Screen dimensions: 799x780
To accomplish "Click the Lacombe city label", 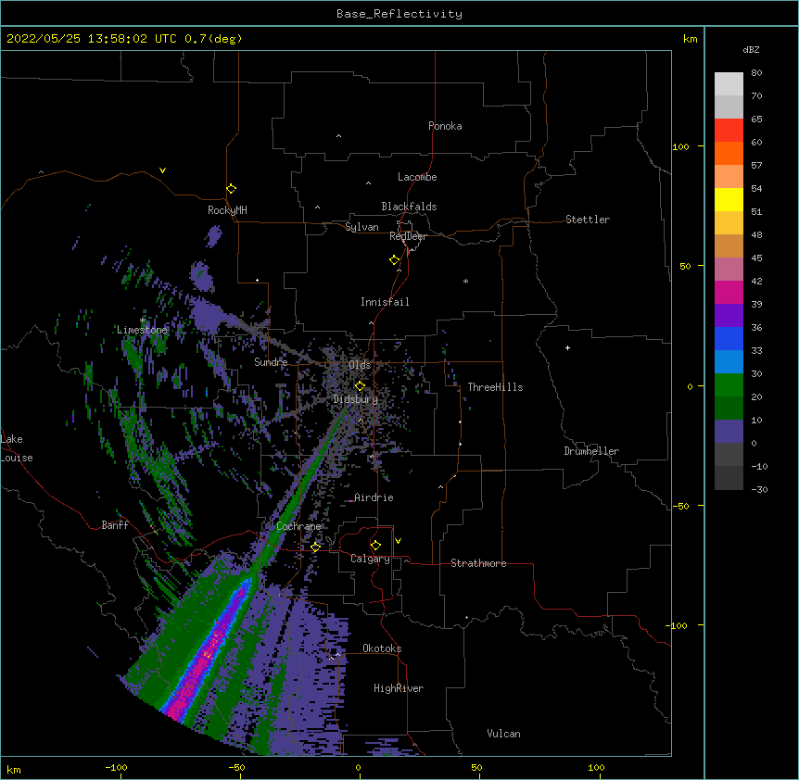I will (x=417, y=177).
